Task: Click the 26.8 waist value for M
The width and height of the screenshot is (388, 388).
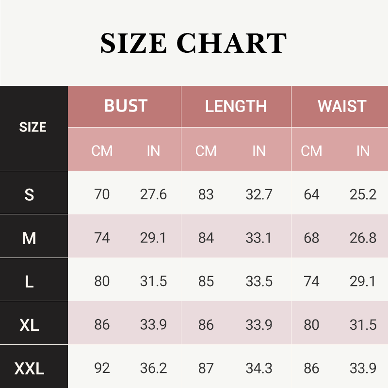Action: (x=363, y=238)
